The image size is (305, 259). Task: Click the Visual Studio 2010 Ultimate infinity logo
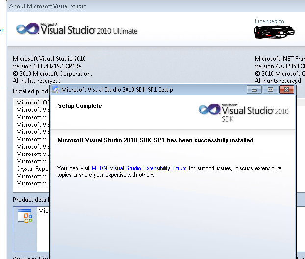(26, 28)
